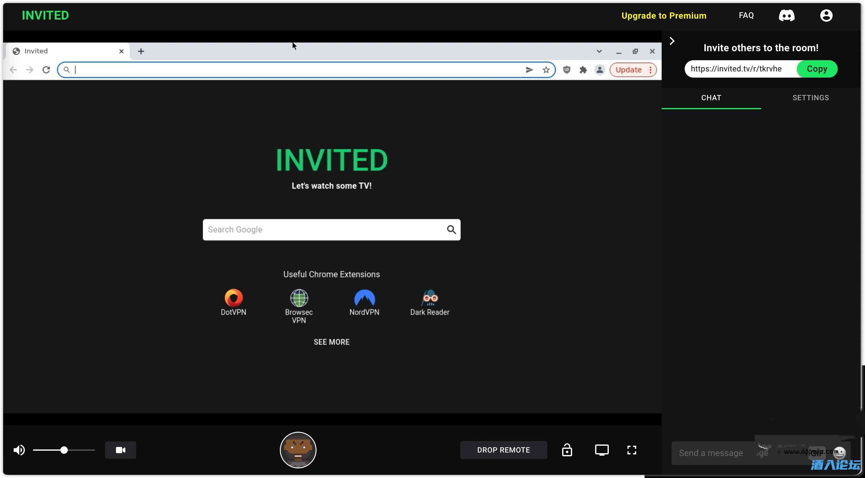865x478 pixels.
Task: Click the DotVPN extension icon
Action: [234, 298]
